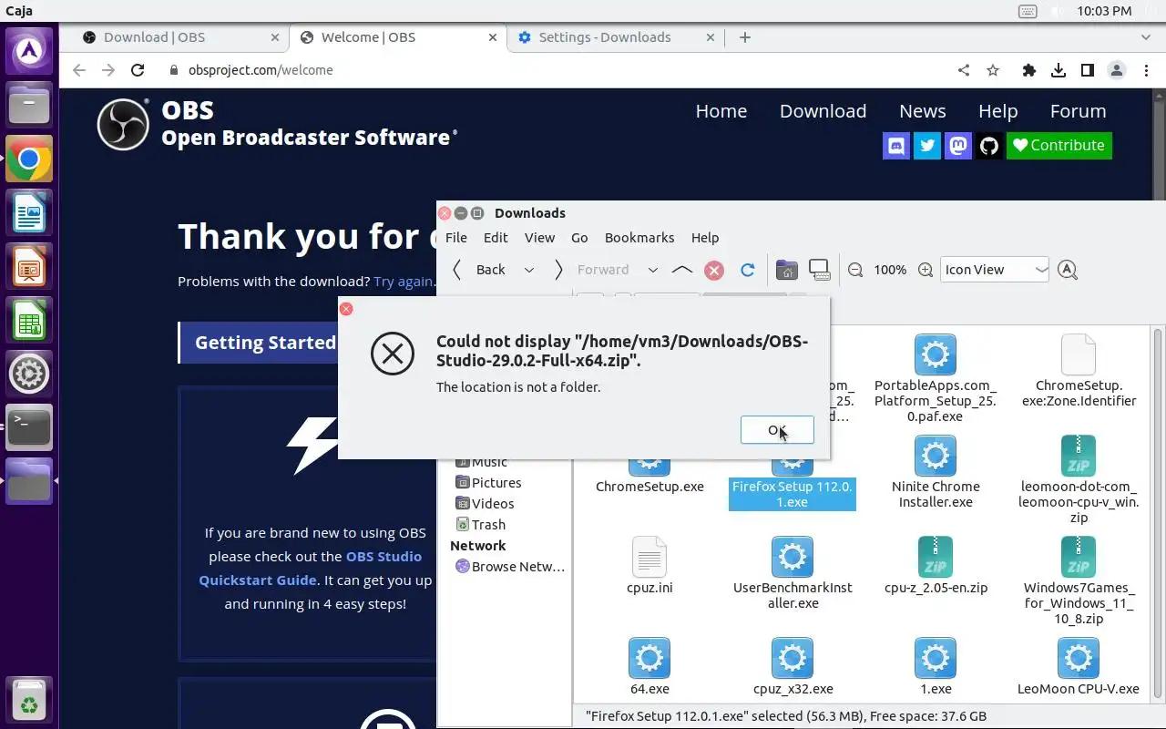Select the cpuz.ini file

coord(649,566)
